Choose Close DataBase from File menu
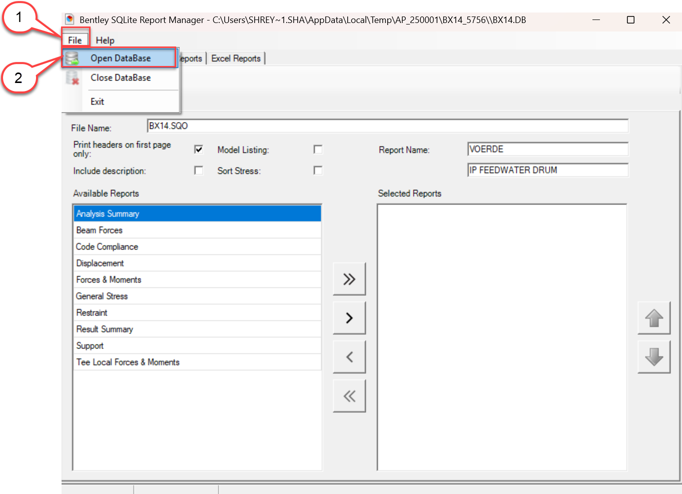The image size is (682, 494). pyautogui.click(x=120, y=77)
